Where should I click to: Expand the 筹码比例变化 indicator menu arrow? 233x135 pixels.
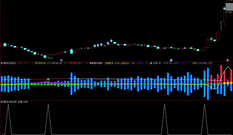(2, 63)
